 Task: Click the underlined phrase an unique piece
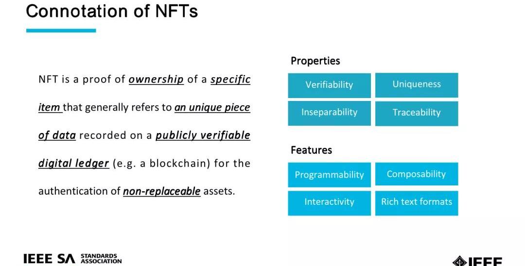(x=212, y=108)
